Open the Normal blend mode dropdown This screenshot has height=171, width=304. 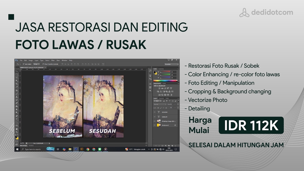click(x=160, y=104)
